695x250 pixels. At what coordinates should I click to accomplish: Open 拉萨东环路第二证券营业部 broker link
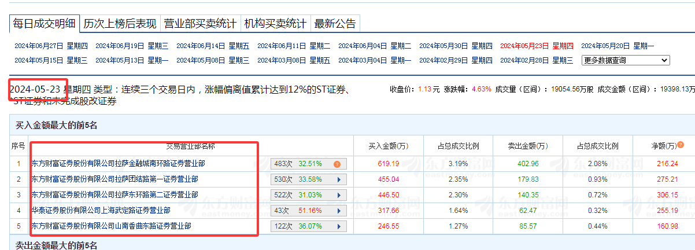pos(114,195)
